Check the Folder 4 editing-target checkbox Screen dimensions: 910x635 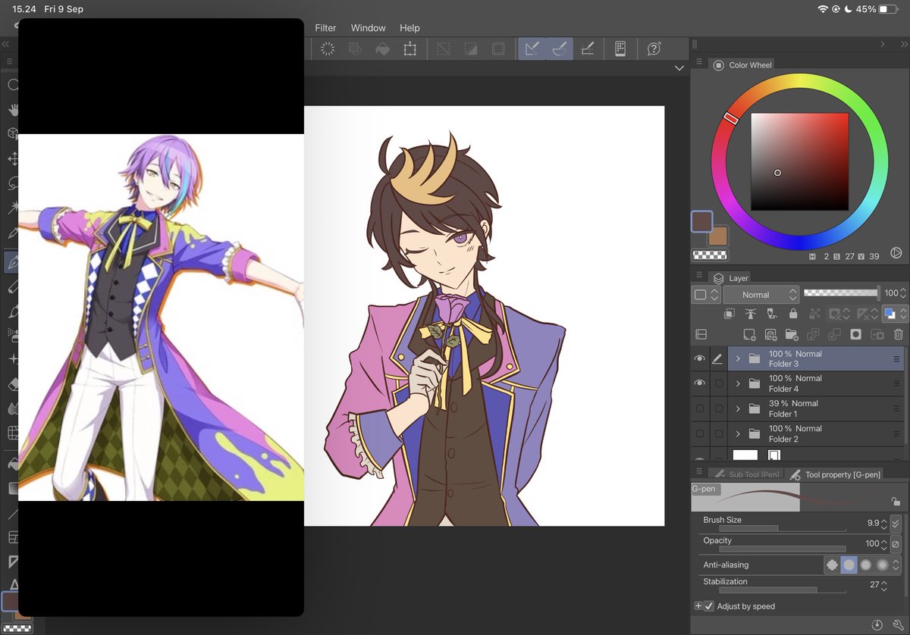point(718,383)
